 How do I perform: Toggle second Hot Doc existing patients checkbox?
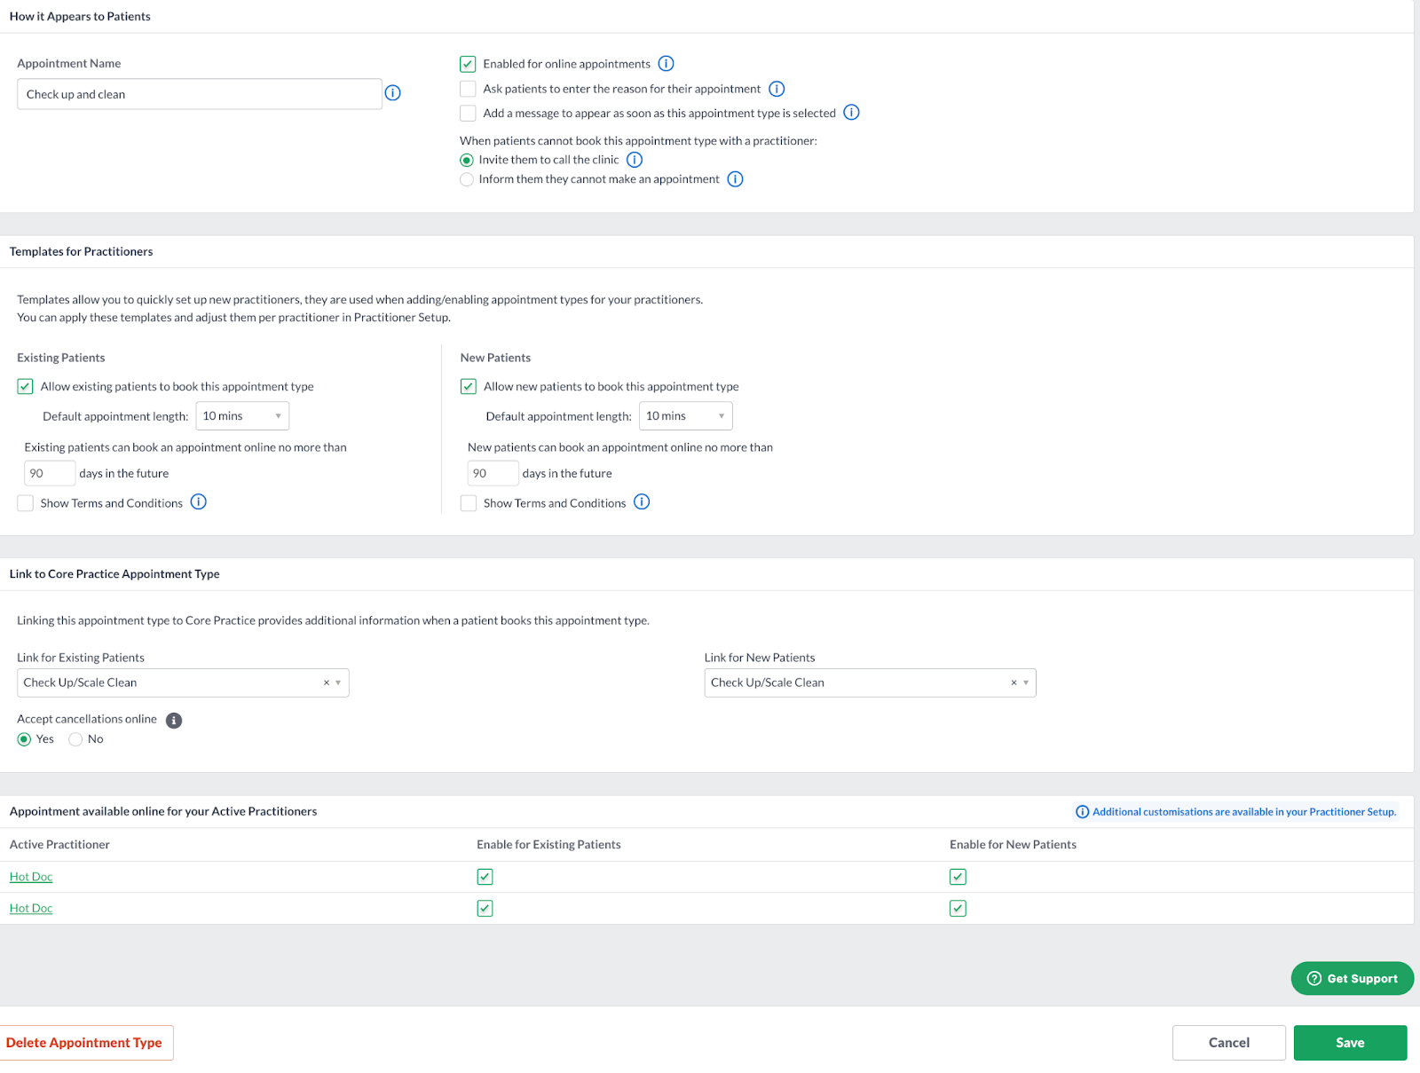(x=485, y=908)
